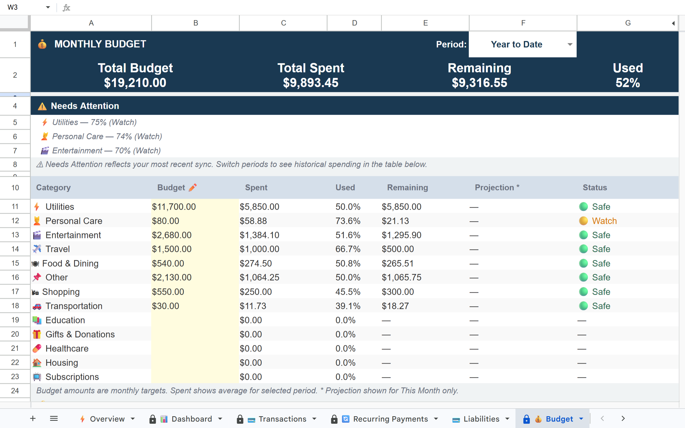This screenshot has height=428, width=685.
Task: Switch to the Overview tab
Action: pyautogui.click(x=107, y=419)
